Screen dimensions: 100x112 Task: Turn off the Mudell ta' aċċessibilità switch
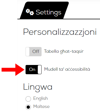click(33, 70)
